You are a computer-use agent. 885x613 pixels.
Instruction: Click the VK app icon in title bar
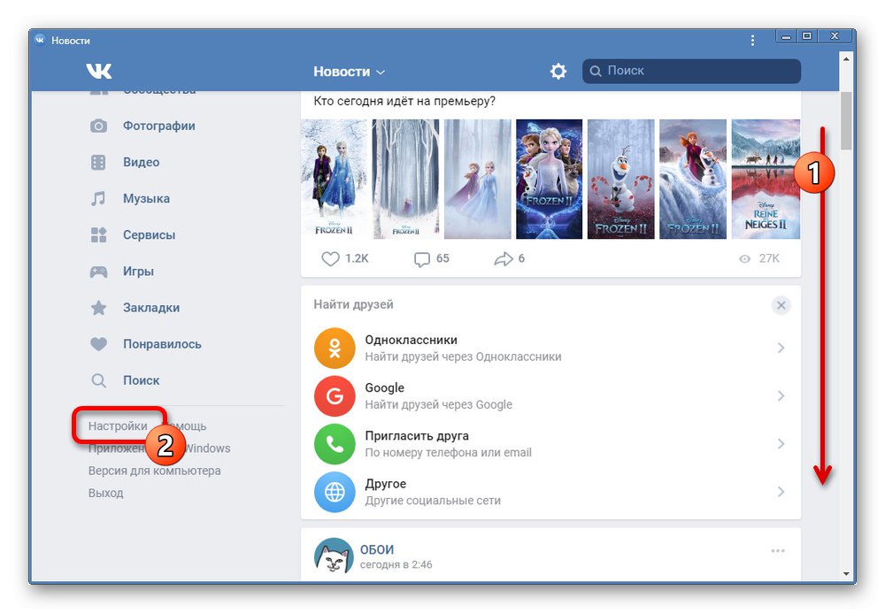(40, 40)
